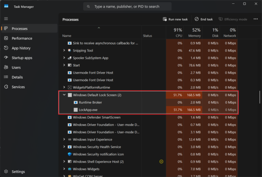Screen dimensions: 262x177
Task: Click the process list vertical scrollbar
Action: coord(259,97)
